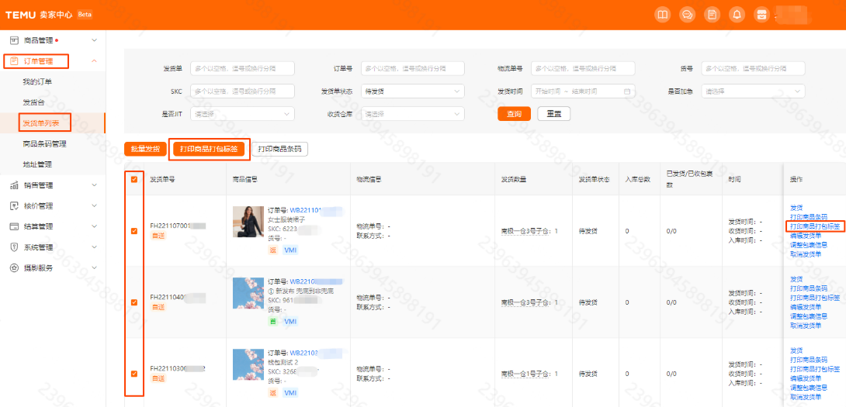Click the calendar icon in 发货时间 field
846x407 pixels.
tap(627, 91)
